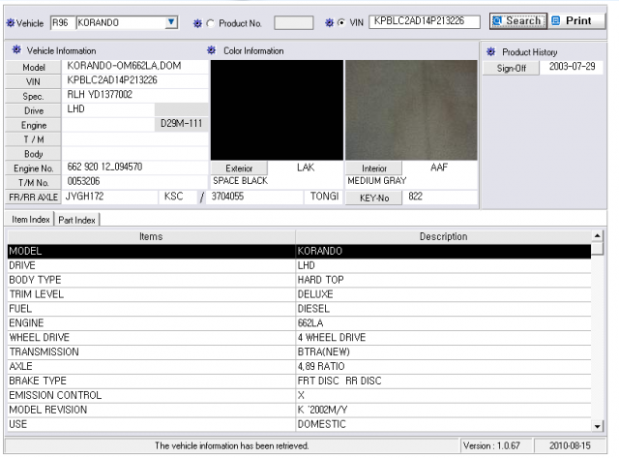619x458 pixels.
Task: Click the Vehicle Information gear icon
Action: tap(16, 49)
